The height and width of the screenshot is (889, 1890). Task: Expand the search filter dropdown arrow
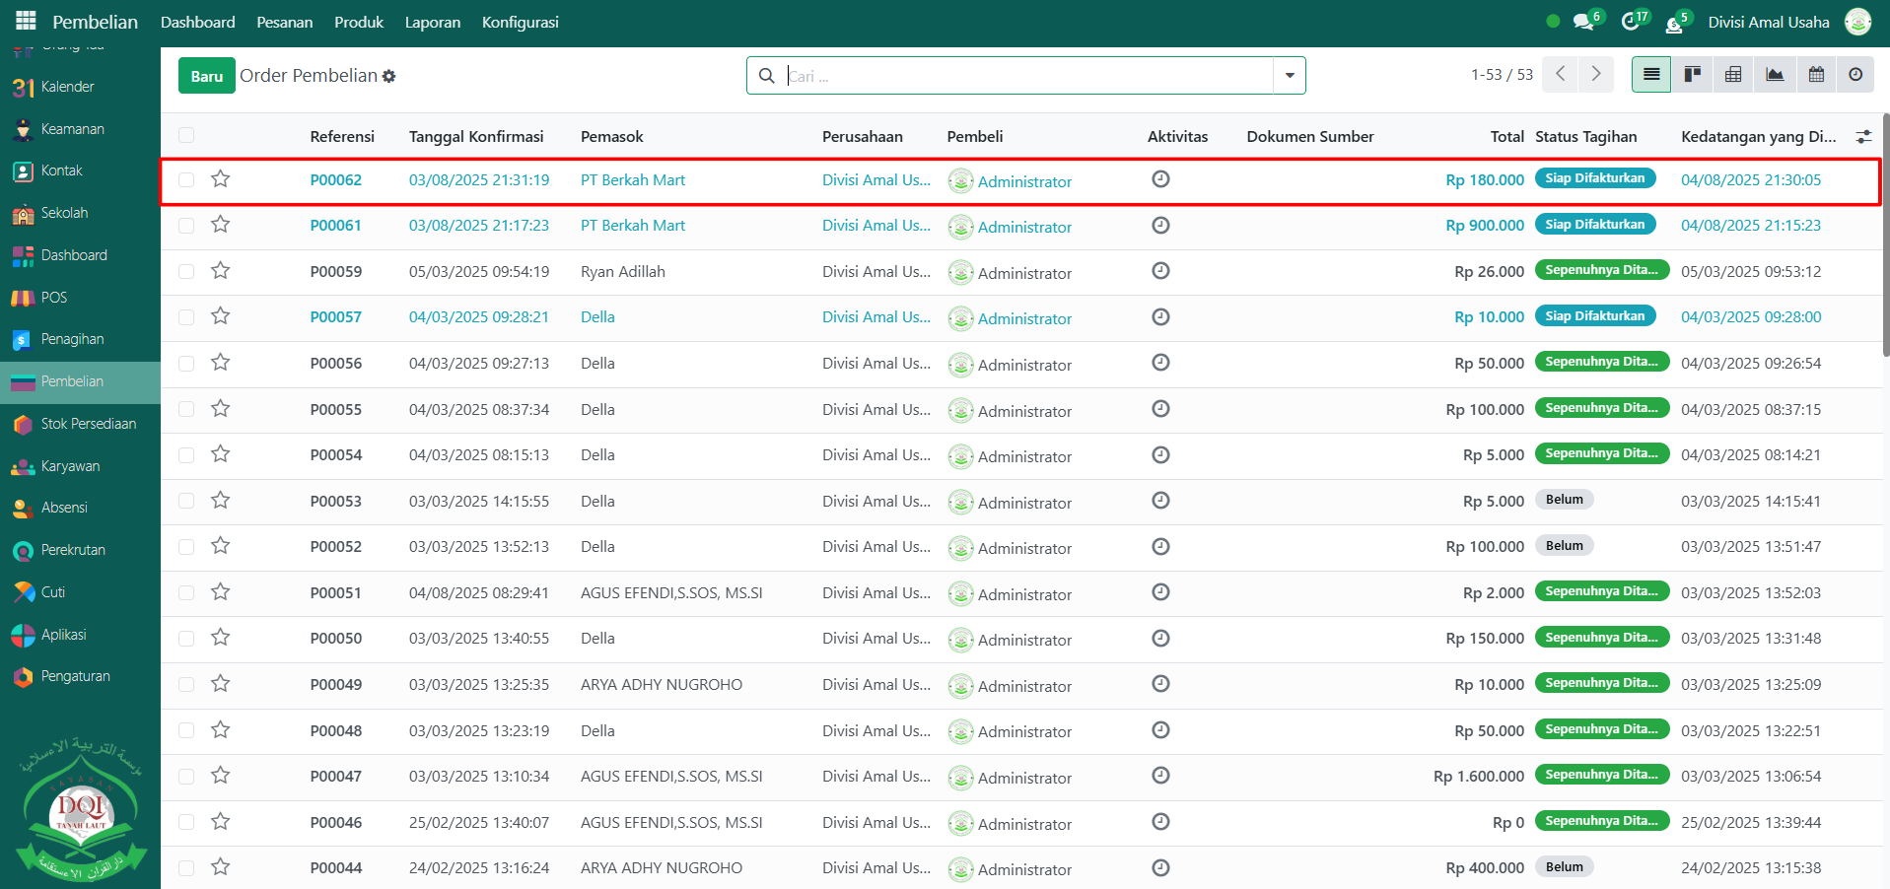[1289, 76]
